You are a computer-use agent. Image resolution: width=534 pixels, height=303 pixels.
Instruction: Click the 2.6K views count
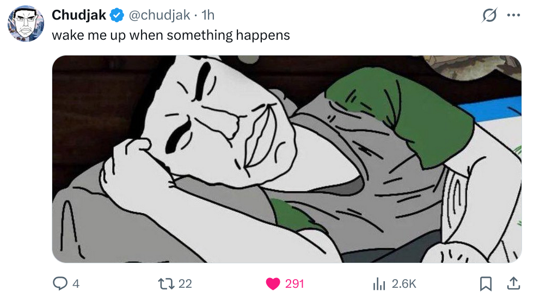click(x=404, y=283)
